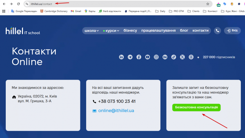
Task: Open Hillel LinkedIn profile icon
Action: point(121,57)
